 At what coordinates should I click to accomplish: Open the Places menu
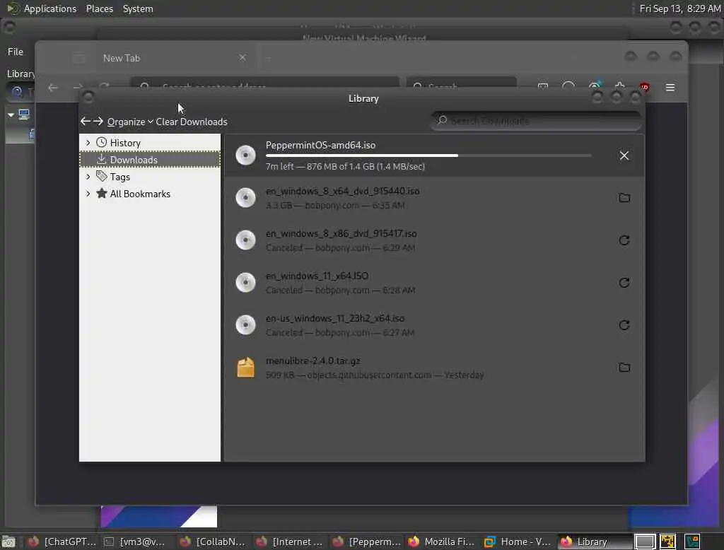click(99, 8)
